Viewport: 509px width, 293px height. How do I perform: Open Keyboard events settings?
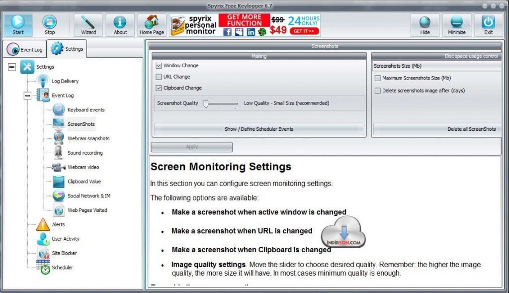pos(86,110)
